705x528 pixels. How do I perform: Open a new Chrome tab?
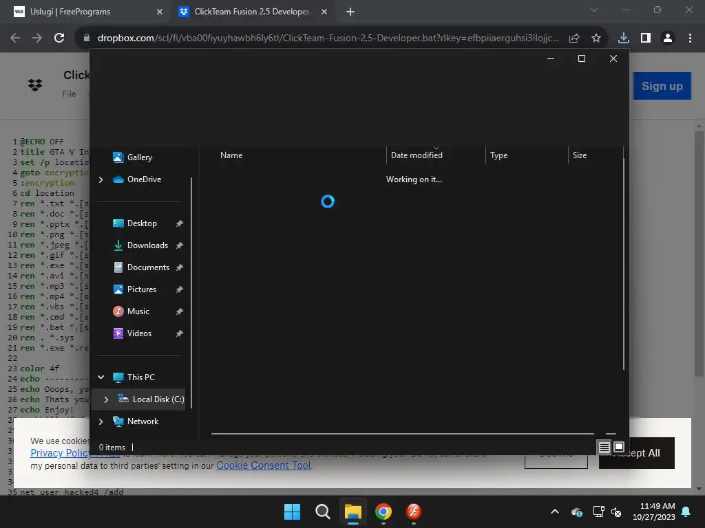tap(350, 12)
